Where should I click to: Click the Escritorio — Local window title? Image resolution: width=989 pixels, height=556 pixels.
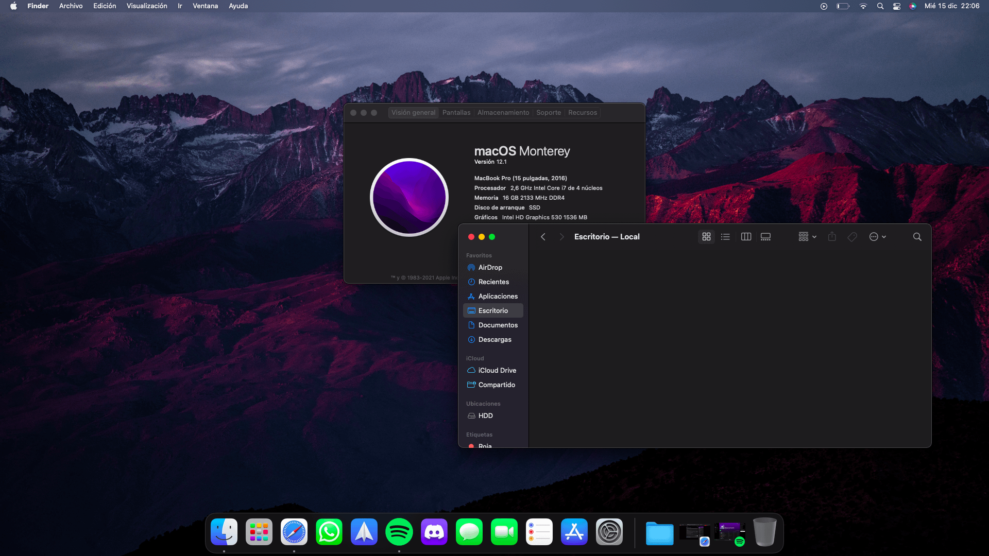[607, 237]
